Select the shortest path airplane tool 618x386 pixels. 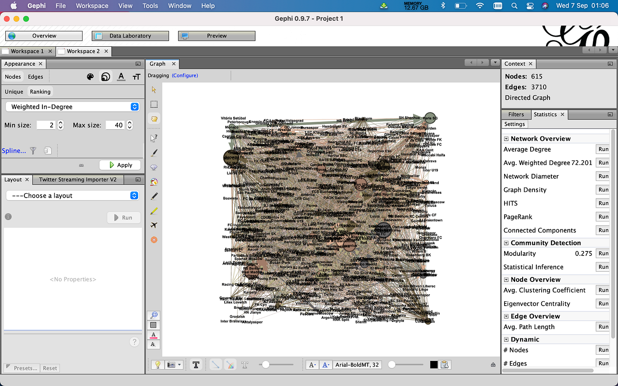click(x=154, y=225)
